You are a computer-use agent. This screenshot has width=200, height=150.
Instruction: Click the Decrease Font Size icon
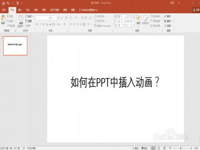tap(62, 18)
